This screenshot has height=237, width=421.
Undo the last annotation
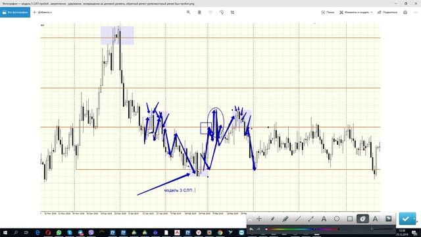[251, 229]
